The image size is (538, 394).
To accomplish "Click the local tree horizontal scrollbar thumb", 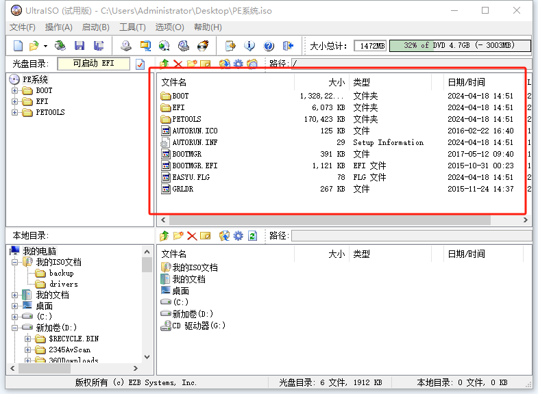I will click(x=45, y=368).
